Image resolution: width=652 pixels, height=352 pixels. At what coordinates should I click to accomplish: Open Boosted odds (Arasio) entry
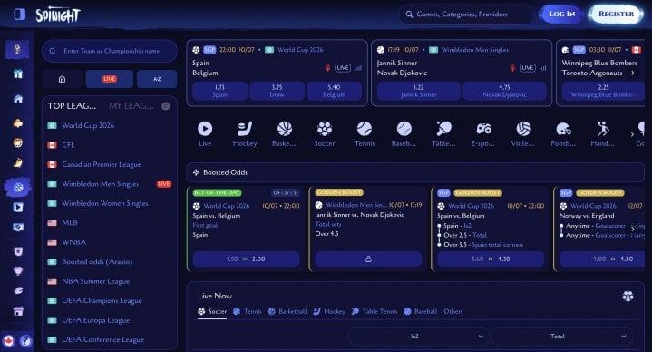point(110,261)
